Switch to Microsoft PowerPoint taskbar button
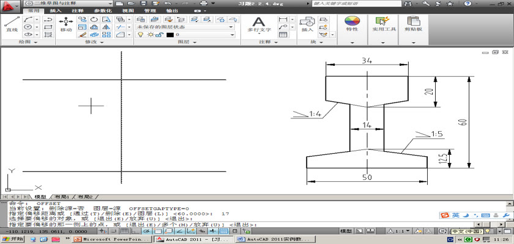Viewport: 514px width, 244px height. pos(113,240)
